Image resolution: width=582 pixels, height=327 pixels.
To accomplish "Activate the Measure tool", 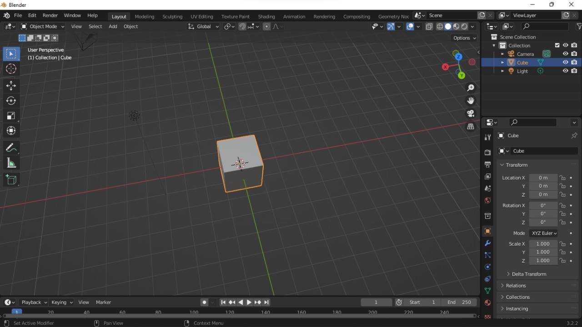I will click(11, 163).
